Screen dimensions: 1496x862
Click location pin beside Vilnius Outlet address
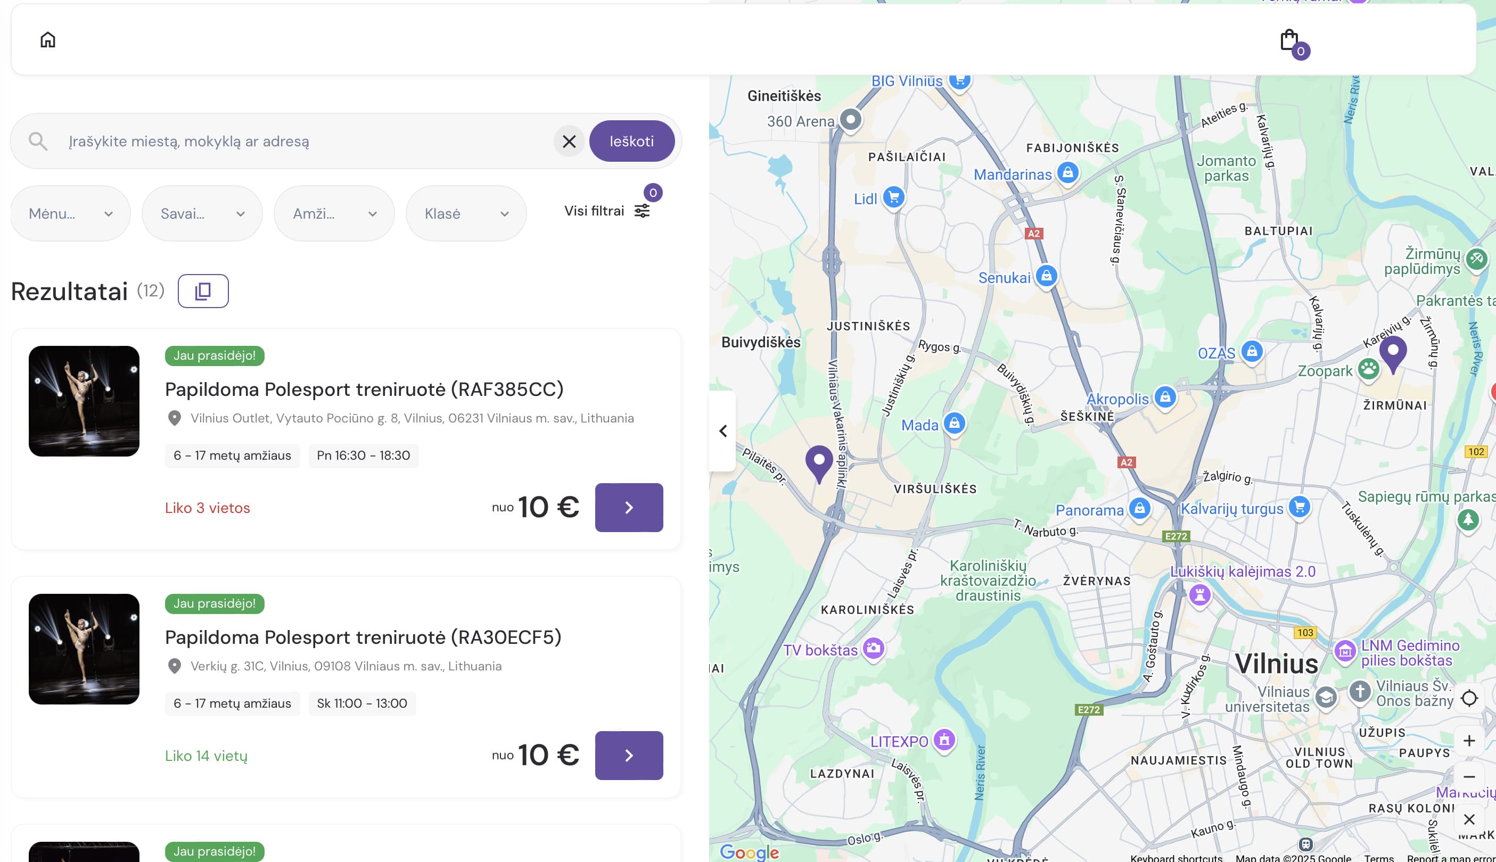pyautogui.click(x=174, y=418)
